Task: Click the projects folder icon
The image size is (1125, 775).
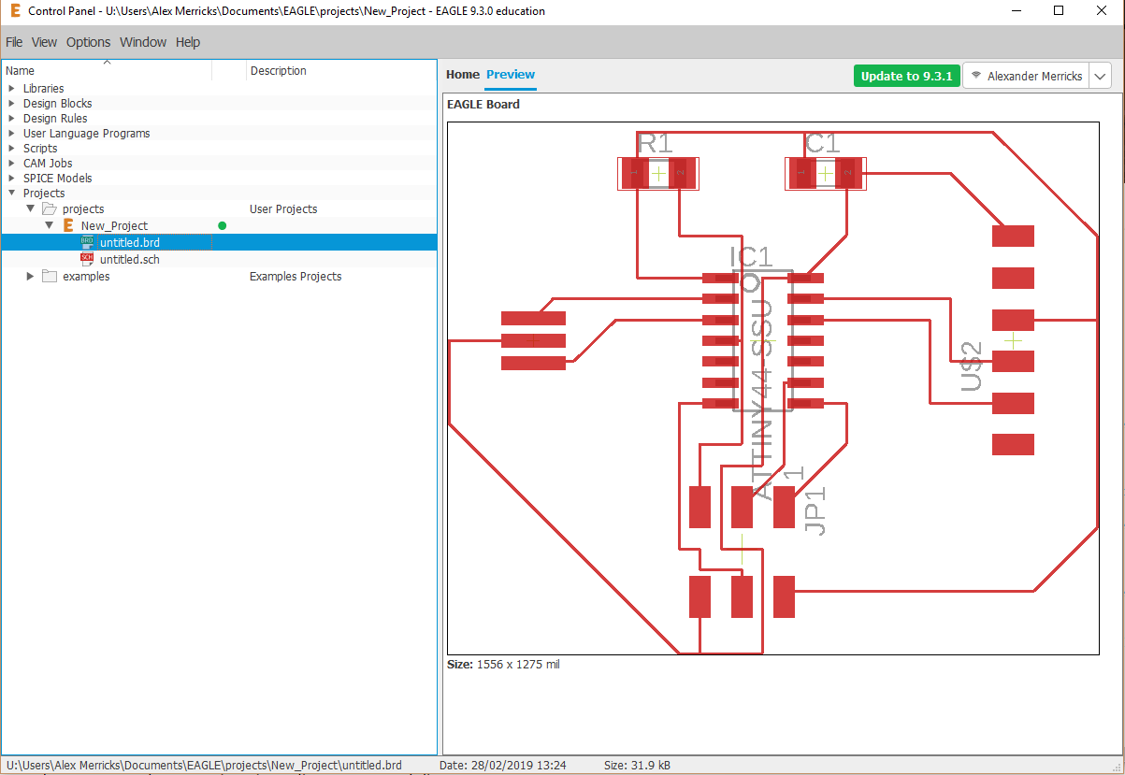Action: (50, 208)
